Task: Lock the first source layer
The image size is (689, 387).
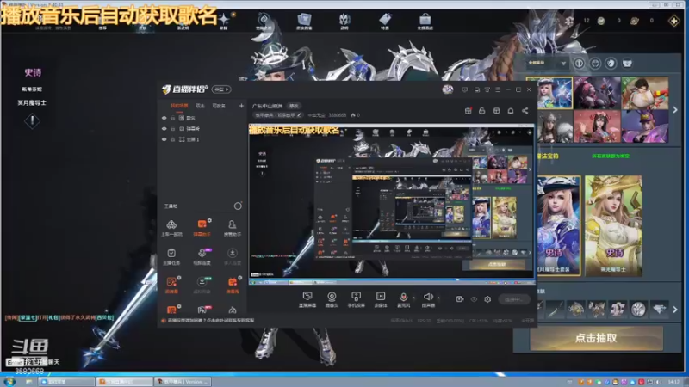Action: click(173, 118)
